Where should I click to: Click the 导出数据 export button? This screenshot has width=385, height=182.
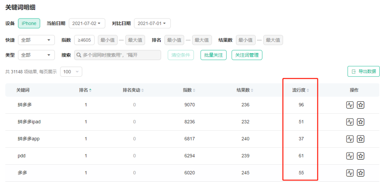point(363,71)
